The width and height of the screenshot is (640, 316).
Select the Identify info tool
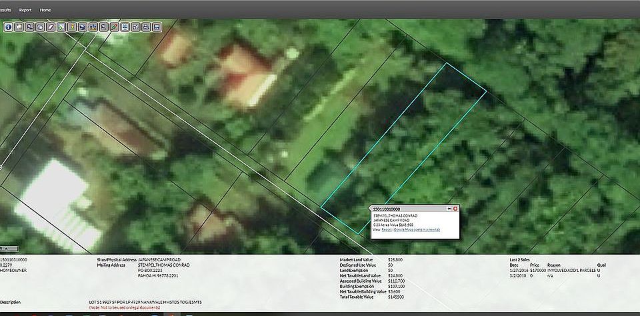tap(8, 27)
